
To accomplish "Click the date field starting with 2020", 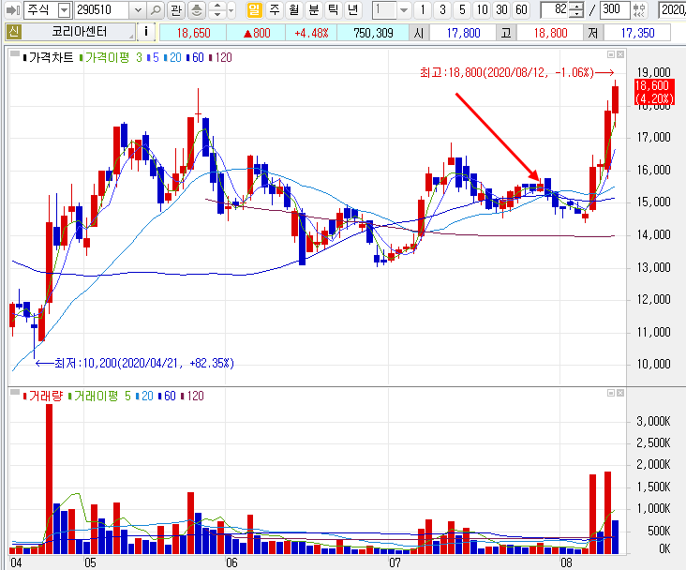I will click(x=673, y=9).
